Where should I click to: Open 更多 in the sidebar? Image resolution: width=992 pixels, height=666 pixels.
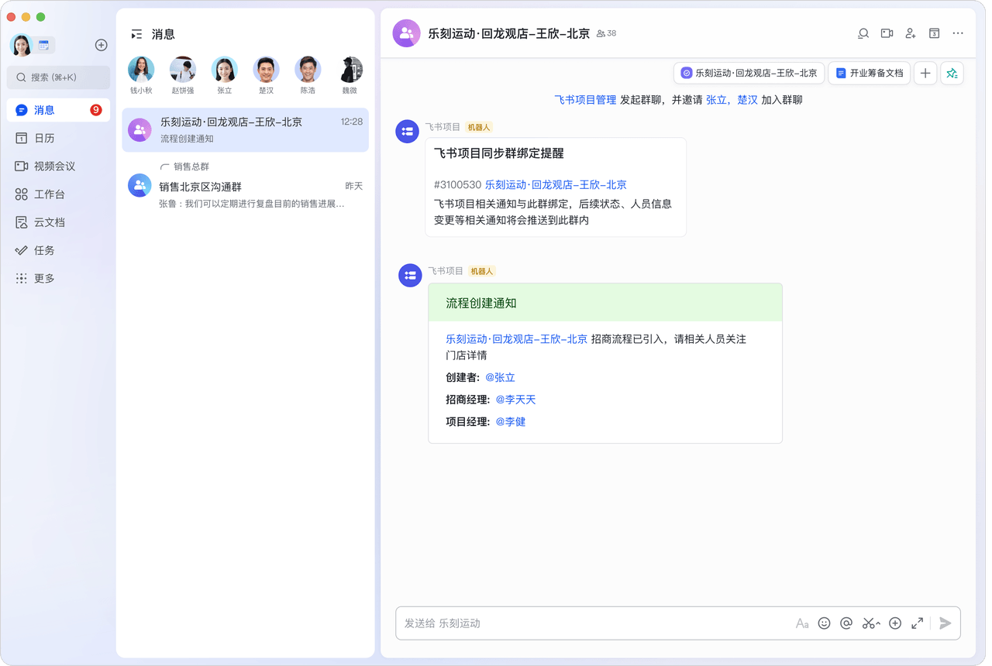(x=58, y=278)
